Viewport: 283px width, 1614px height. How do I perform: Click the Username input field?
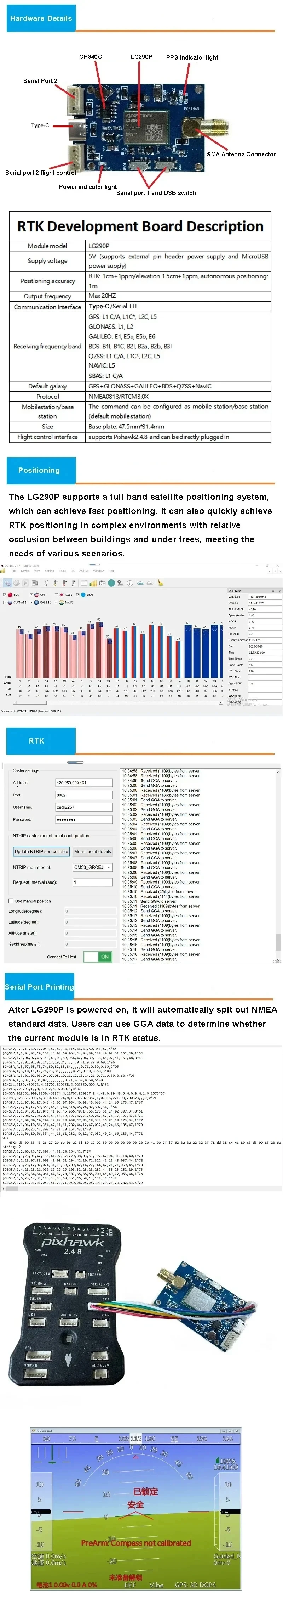tap(84, 807)
